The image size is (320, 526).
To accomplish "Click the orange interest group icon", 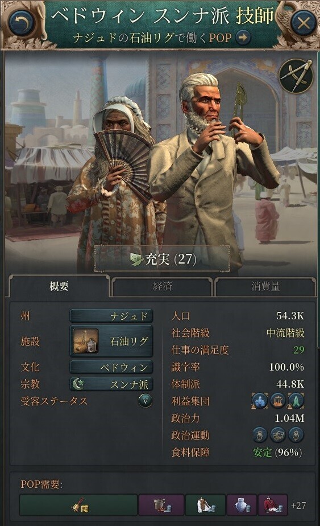I will pos(278,401).
